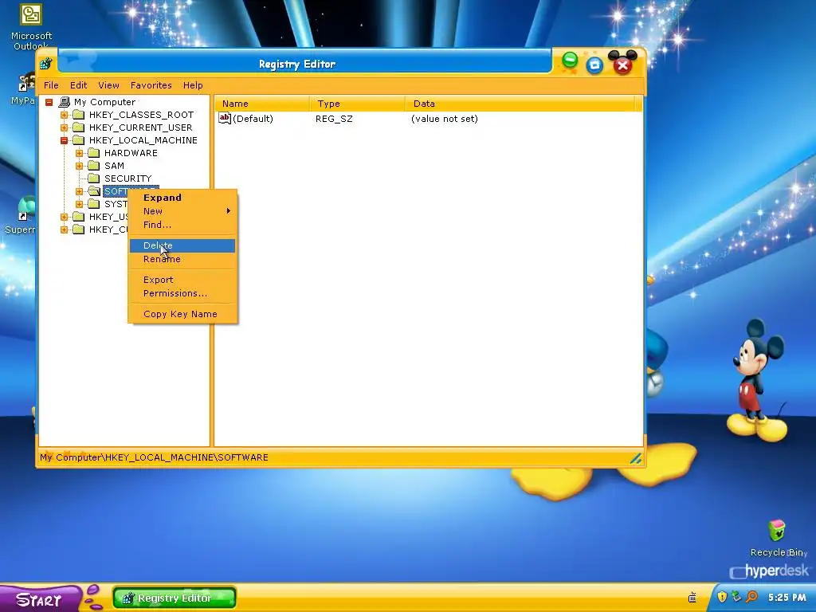Select Find... in the context menu
The image size is (816, 612).
(x=182, y=225)
